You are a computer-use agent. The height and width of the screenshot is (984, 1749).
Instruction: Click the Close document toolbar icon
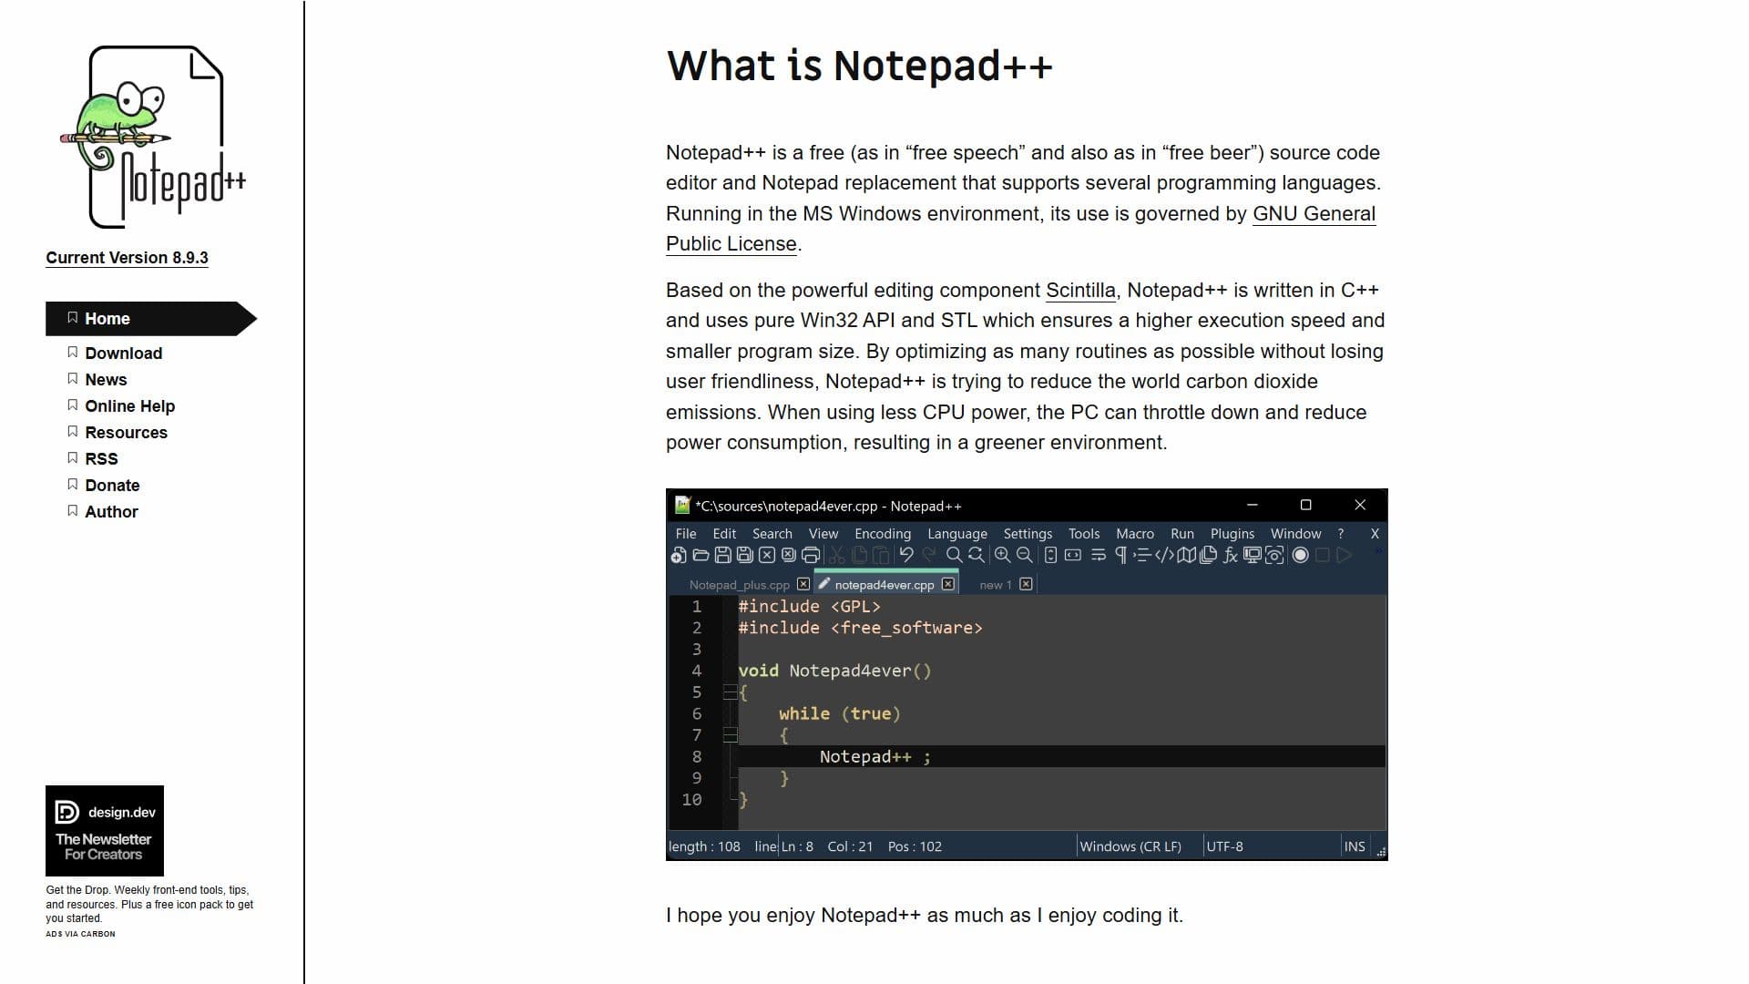pos(767,555)
